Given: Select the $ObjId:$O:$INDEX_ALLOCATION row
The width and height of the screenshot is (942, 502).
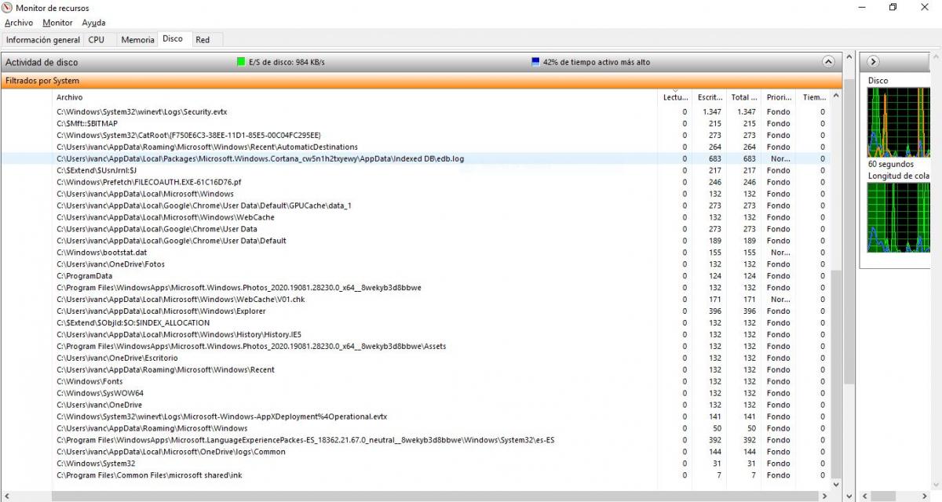Looking at the screenshot, I should [414, 322].
